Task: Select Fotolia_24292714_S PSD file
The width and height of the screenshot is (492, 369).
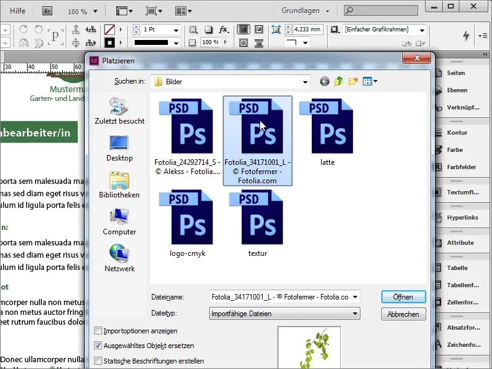Action: [x=188, y=137]
